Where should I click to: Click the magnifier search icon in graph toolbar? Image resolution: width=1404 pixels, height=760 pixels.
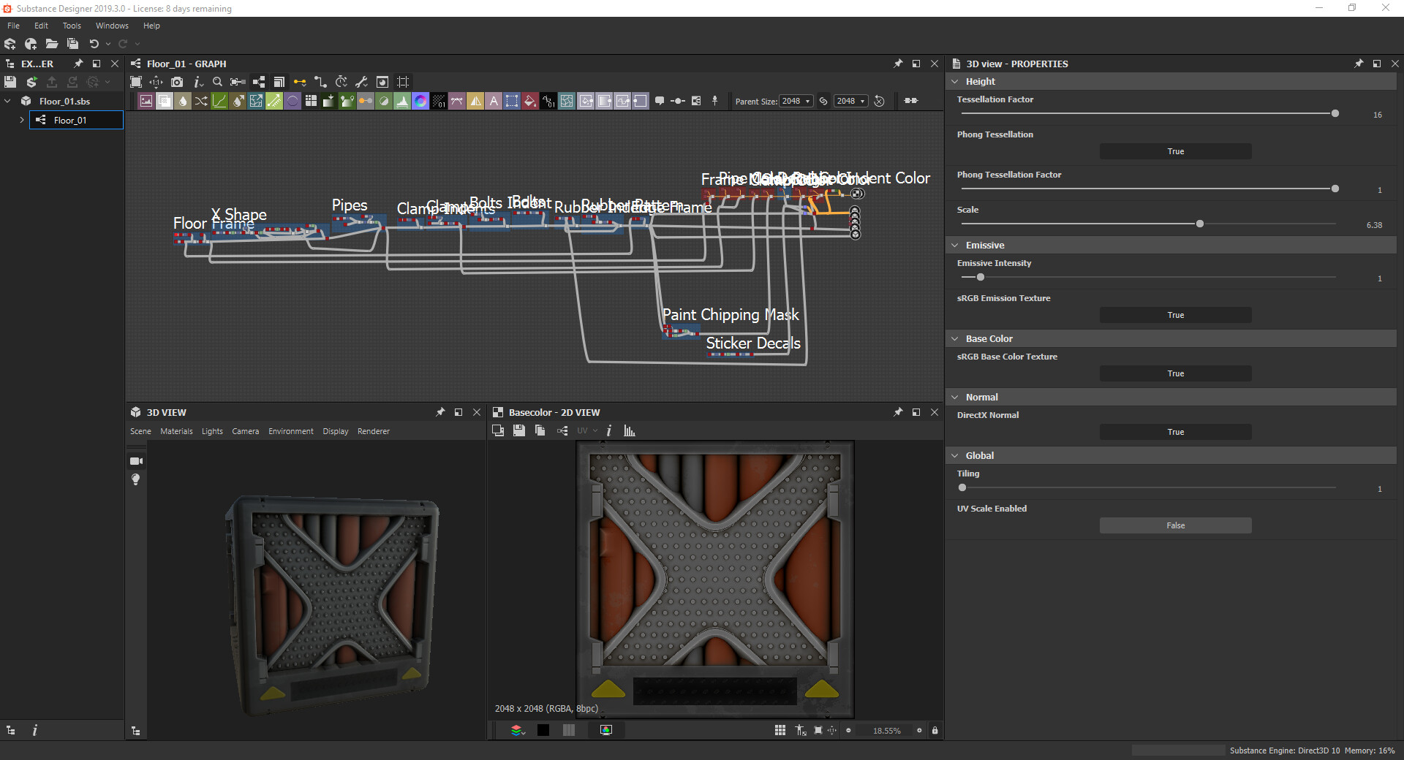tap(217, 82)
